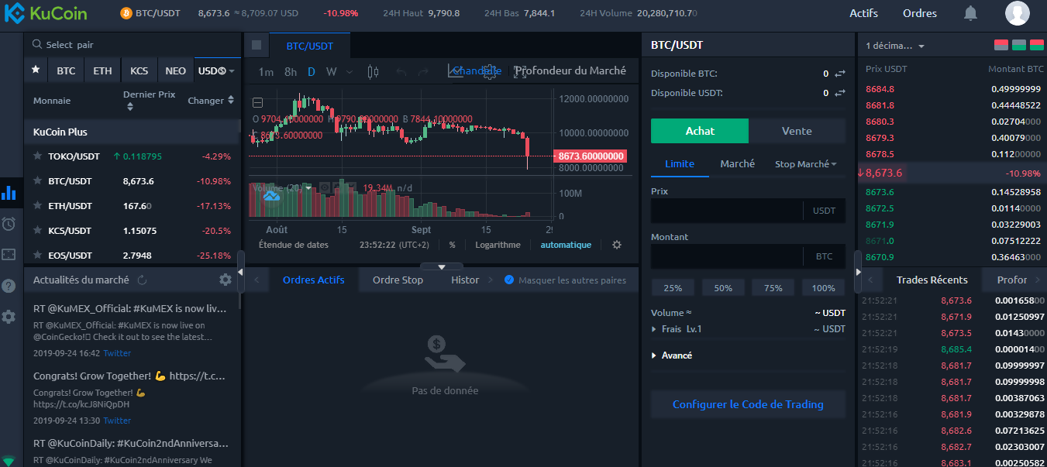The height and width of the screenshot is (467, 1047).
Task: Open chart settings gear at bottom right
Action: pos(617,245)
